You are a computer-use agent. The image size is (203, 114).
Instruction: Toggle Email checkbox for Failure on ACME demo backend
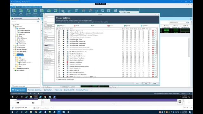coord(123,73)
